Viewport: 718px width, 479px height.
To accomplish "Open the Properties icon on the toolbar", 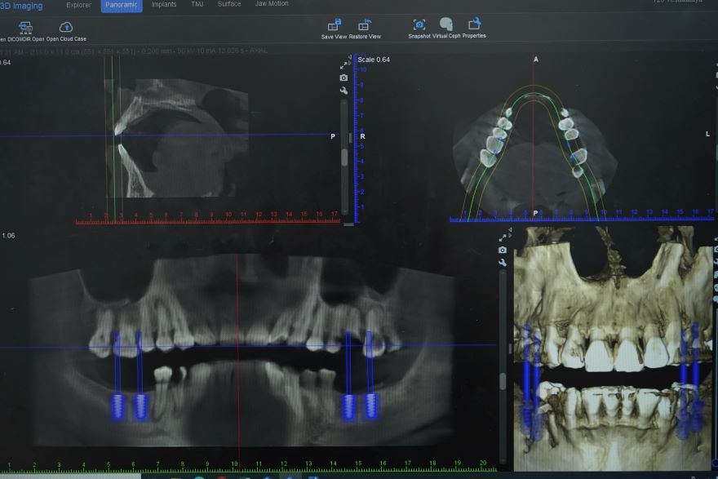I will [474, 25].
